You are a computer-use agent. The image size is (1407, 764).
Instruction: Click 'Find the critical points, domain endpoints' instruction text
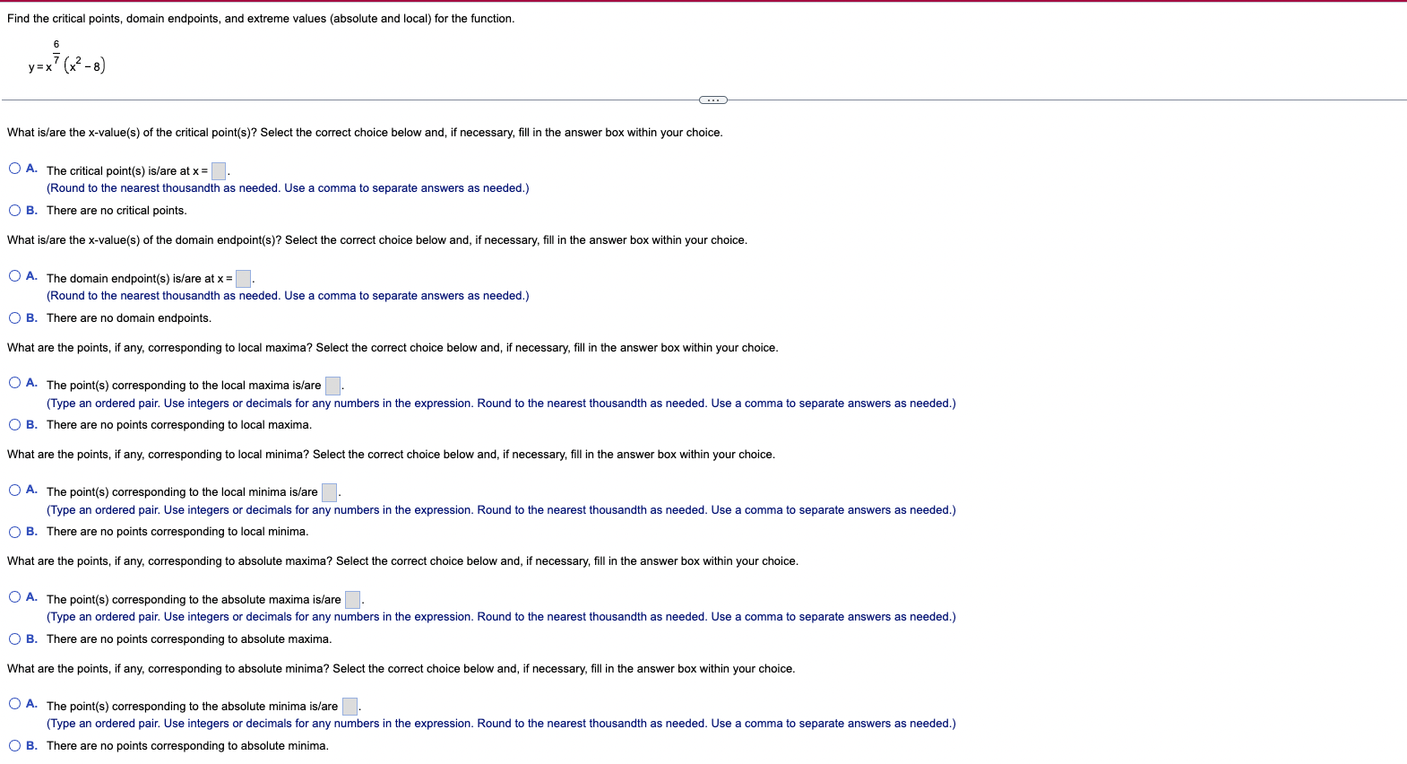pyautogui.click(x=261, y=19)
